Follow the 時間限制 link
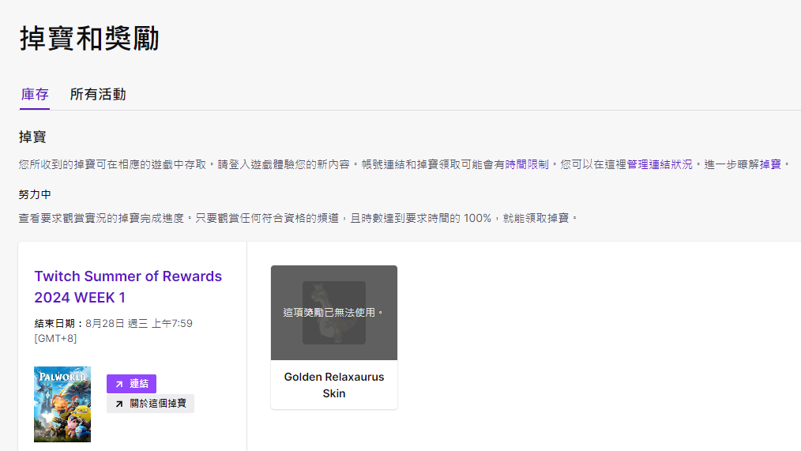Image resolution: width=801 pixels, height=451 pixels. point(527,164)
